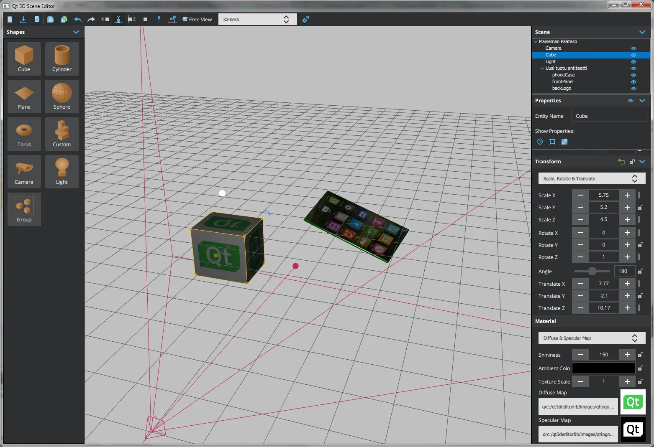Collapse Maiseman Päätaso tree node
The width and height of the screenshot is (654, 447).
point(536,42)
